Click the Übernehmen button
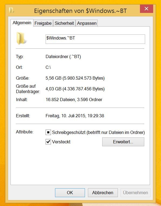The height and width of the screenshot is (206, 161). (x=135, y=193)
